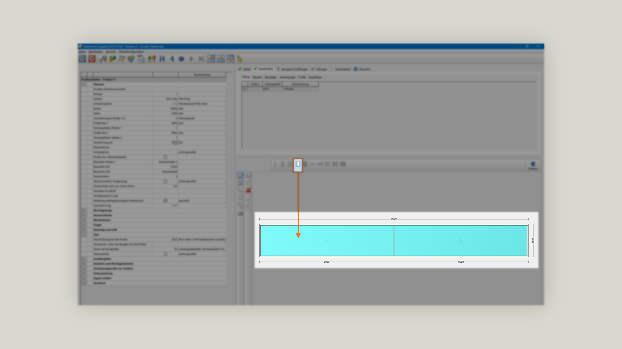Click the 18000 total width dimension
The height and width of the screenshot is (349, 622).
[394, 219]
